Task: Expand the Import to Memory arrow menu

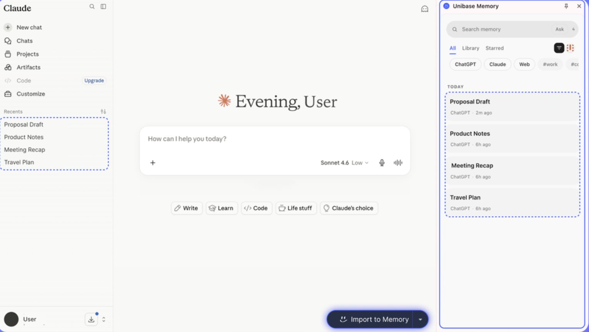Action: click(420, 319)
